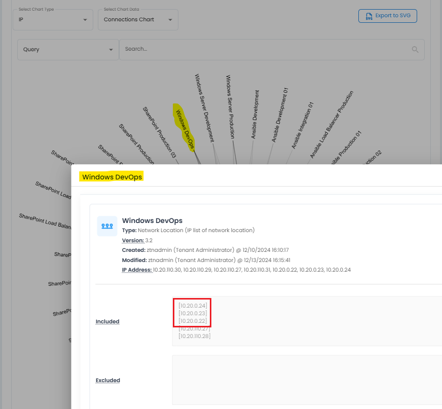Viewport: 442px width, 409px height.
Task: Choose the Ansible Integration 01 chart label
Action: [x=303, y=125]
